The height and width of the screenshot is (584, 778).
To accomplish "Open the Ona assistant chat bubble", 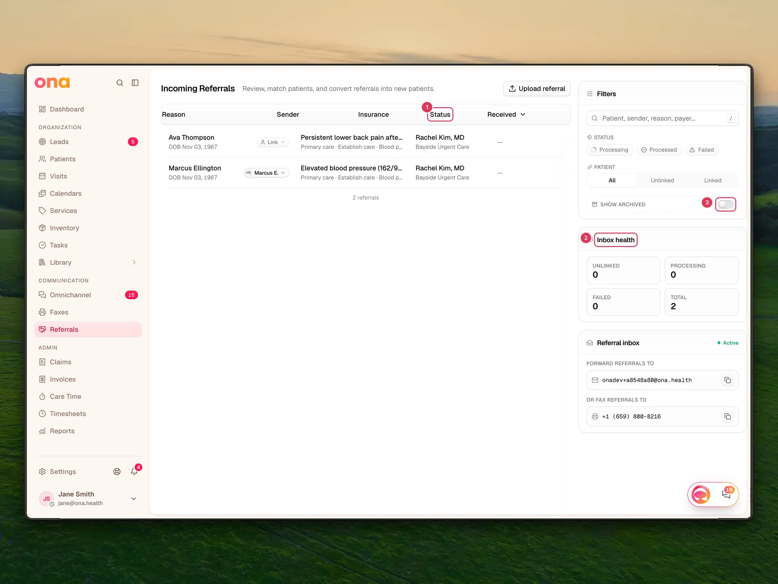I will click(701, 494).
